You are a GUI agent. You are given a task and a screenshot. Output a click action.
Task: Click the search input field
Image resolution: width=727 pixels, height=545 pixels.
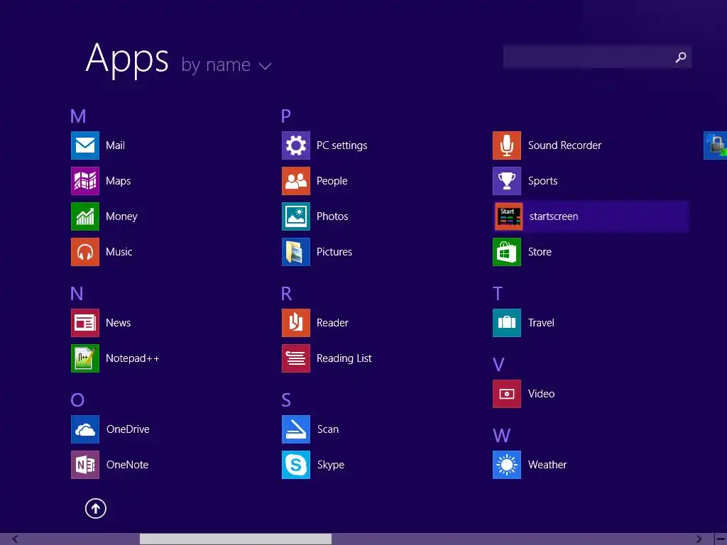point(597,57)
